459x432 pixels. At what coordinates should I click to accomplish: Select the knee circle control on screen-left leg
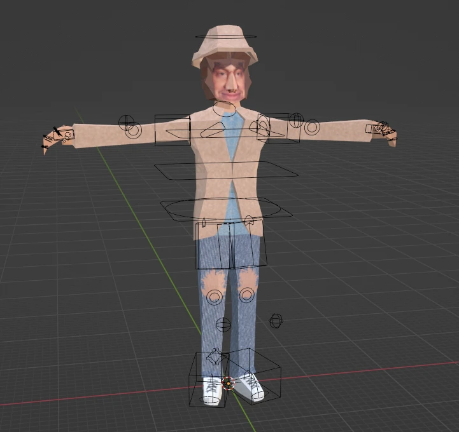coord(215,297)
